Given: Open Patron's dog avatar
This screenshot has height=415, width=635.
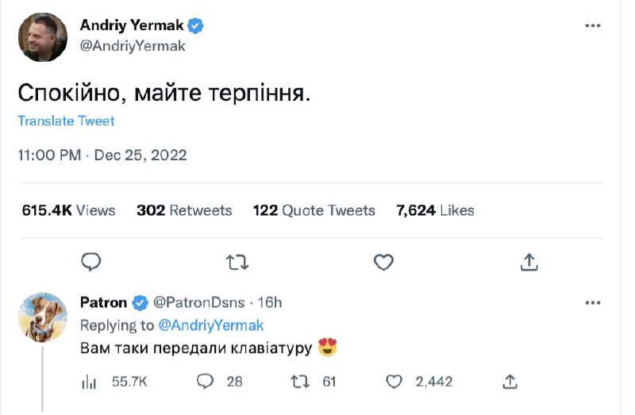Looking at the screenshot, I should tap(42, 316).
